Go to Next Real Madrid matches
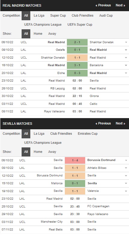 pos(120,5)
